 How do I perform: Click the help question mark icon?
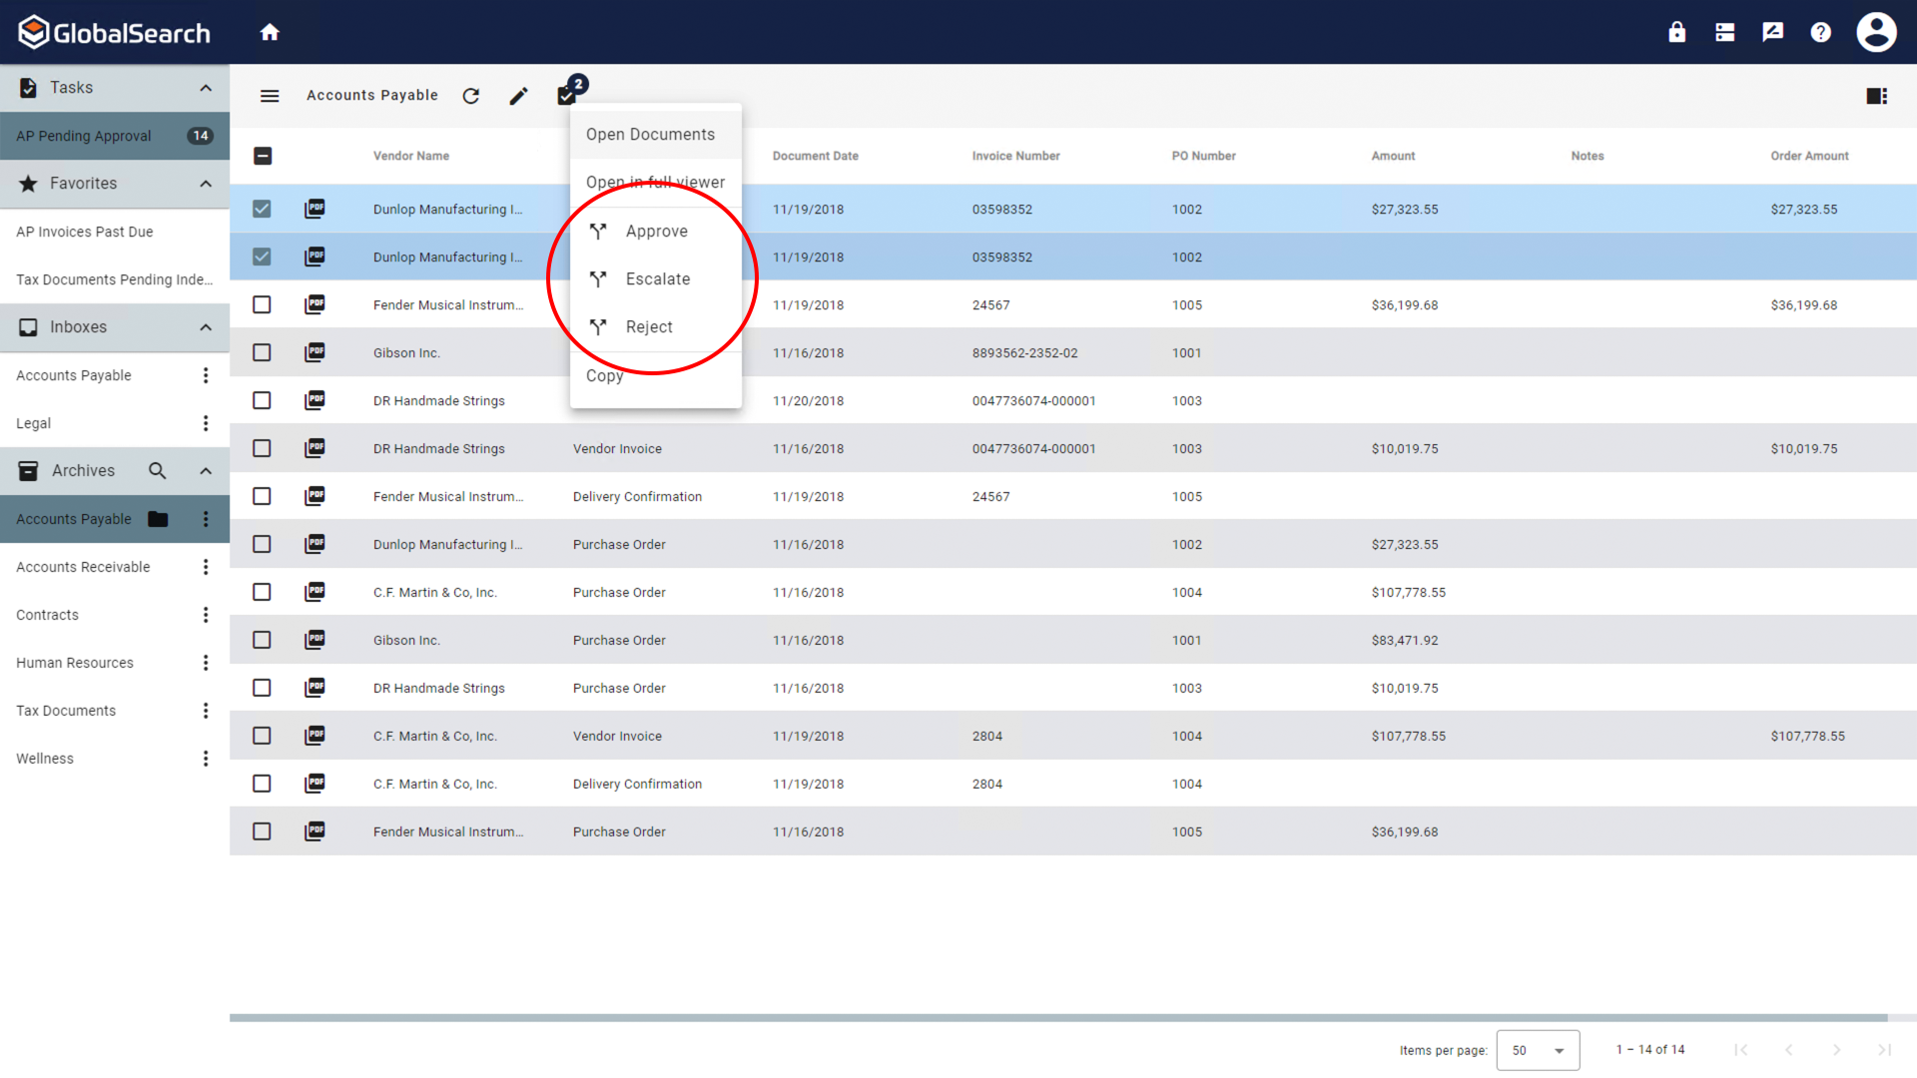(x=1820, y=32)
